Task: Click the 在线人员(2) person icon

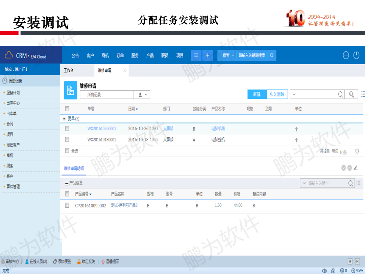Action: pyautogui.click(x=27, y=261)
